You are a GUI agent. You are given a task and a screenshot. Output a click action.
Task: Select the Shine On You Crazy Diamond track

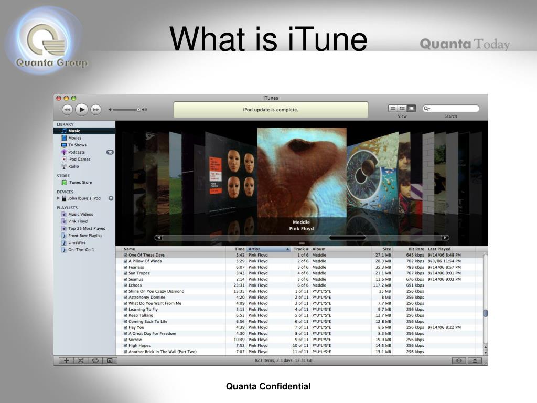299,291
